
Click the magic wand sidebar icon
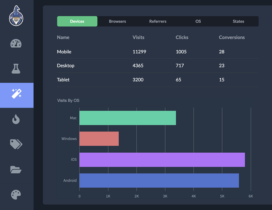[16, 95]
